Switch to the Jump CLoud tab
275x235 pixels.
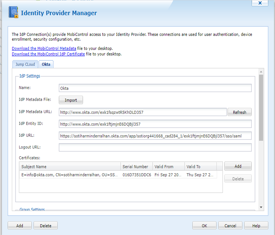coord(25,64)
